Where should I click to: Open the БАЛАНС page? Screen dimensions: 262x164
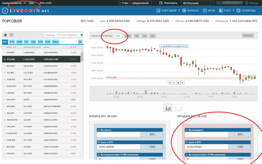click(x=191, y=10)
